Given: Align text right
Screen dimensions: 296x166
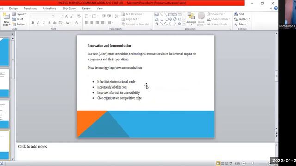Looking at the screenshot, I should pyautogui.click(x=97, y=23).
